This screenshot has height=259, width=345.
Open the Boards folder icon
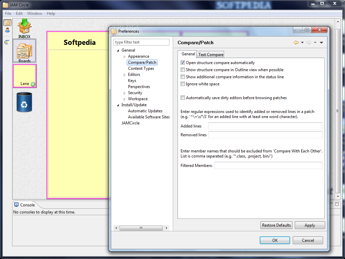point(24,50)
